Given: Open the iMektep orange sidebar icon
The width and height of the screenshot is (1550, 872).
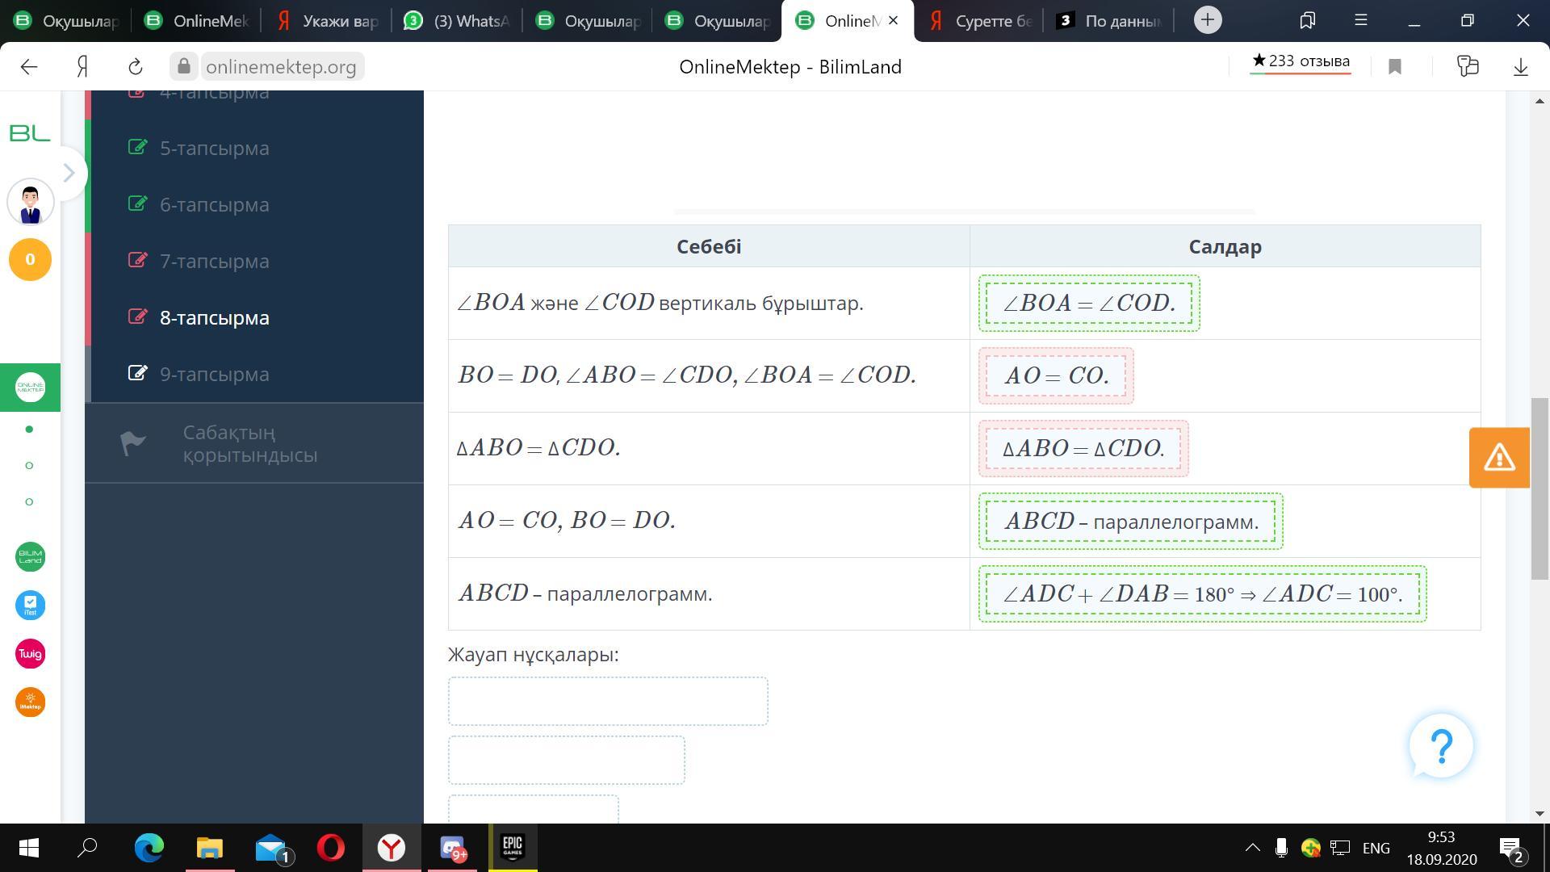Looking at the screenshot, I should pos(30,702).
